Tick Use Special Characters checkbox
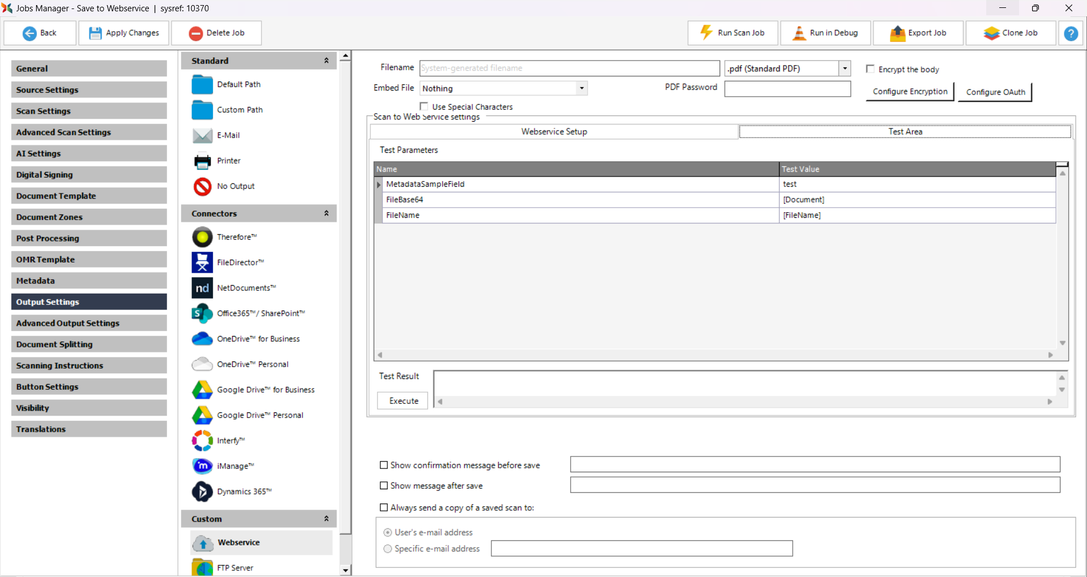Image resolution: width=1087 pixels, height=577 pixels. coord(424,106)
